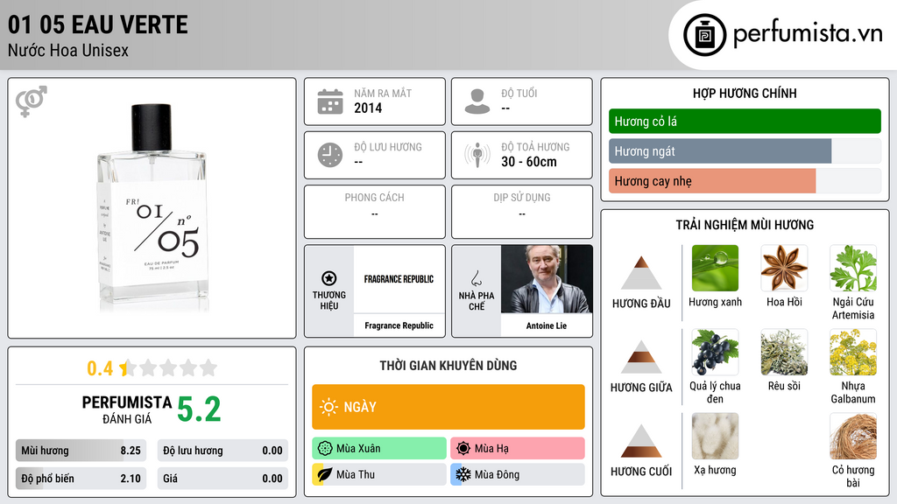Click the person icon beside Độ tuổi
This screenshot has width=897, height=504.
(477, 101)
